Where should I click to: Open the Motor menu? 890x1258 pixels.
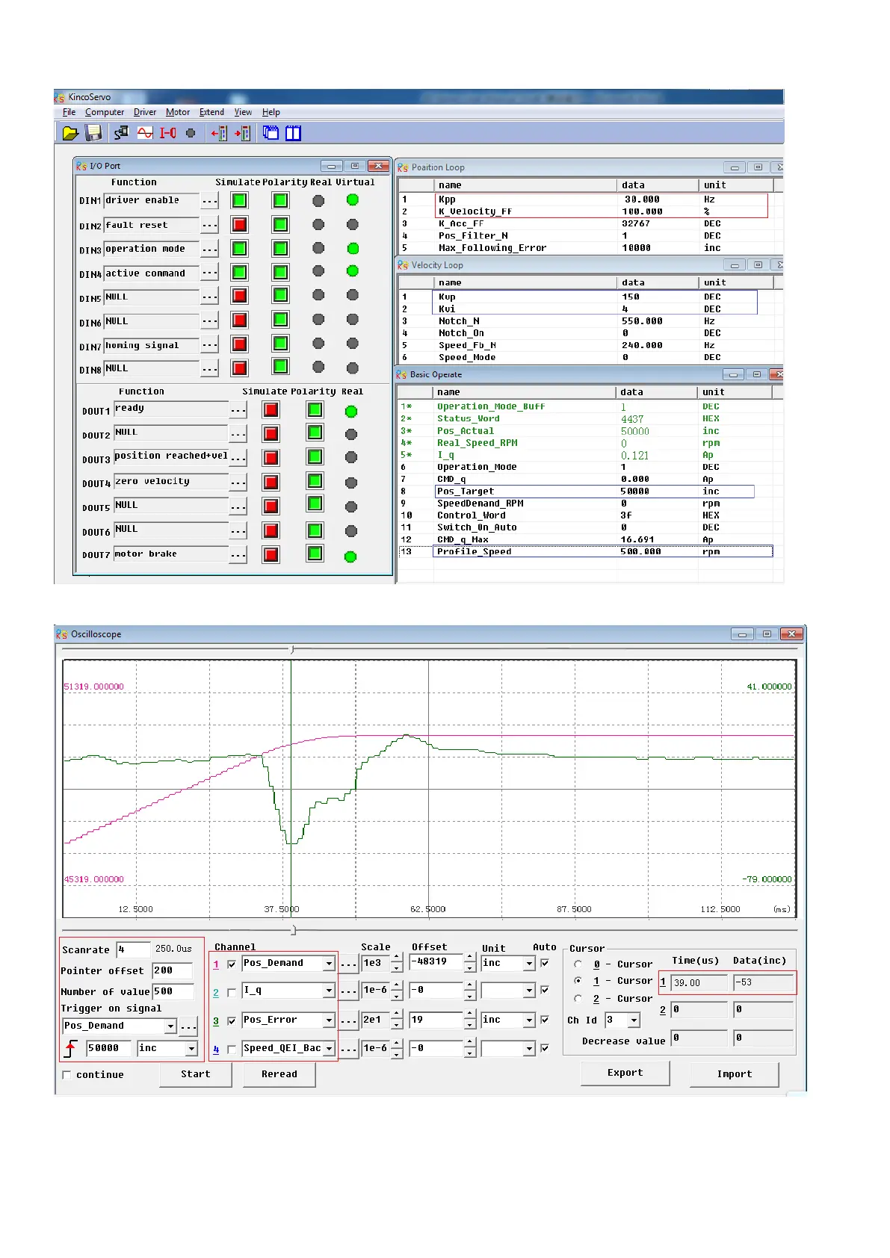pyautogui.click(x=178, y=112)
